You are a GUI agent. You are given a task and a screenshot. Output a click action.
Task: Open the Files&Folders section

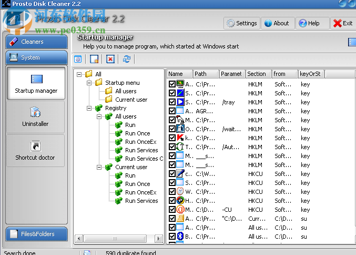click(x=37, y=234)
